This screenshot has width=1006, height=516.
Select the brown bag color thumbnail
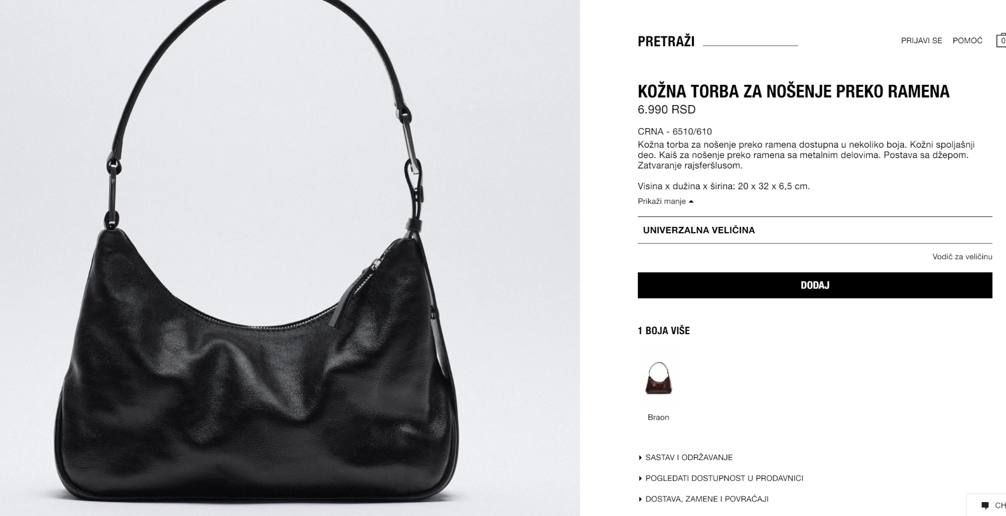click(x=659, y=379)
